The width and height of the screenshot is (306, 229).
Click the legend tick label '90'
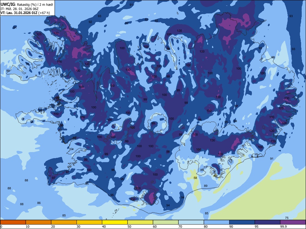[231, 227]
